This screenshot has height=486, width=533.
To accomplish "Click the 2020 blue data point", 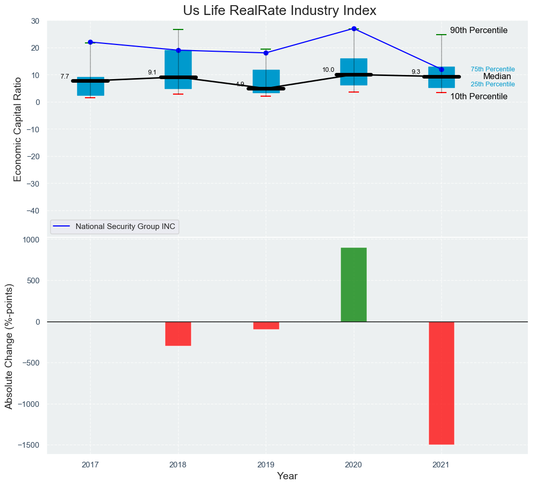I will tap(354, 28).
